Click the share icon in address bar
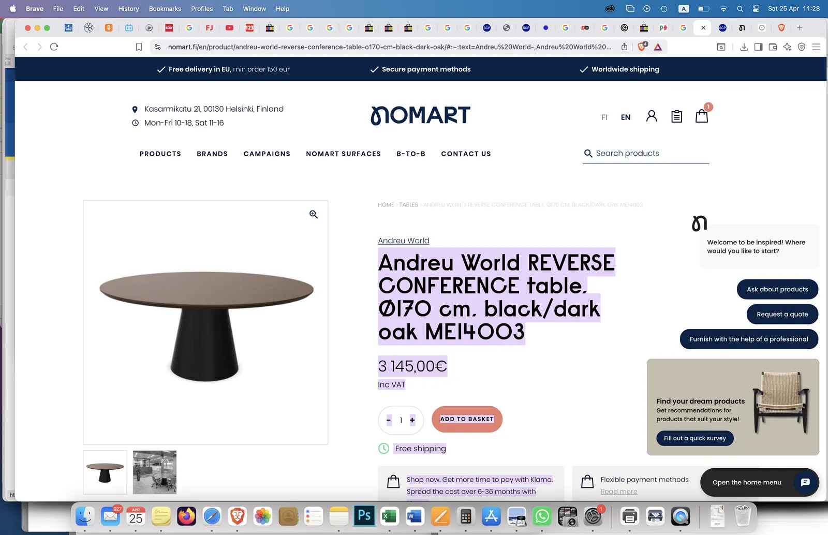This screenshot has height=535, width=828. tap(624, 47)
